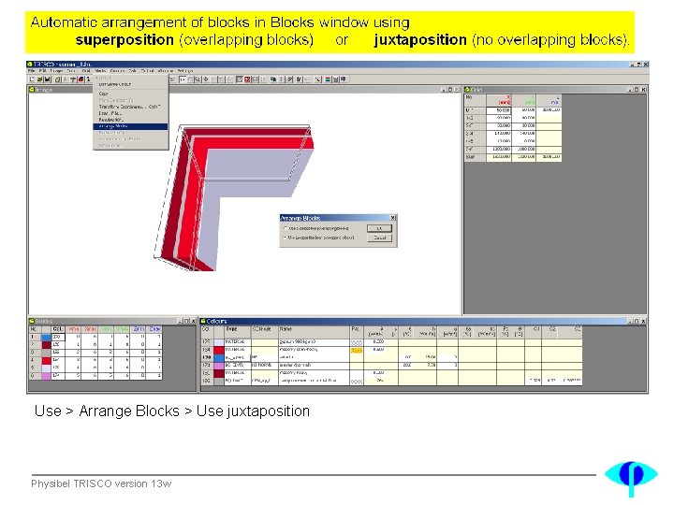This screenshot has width=674, height=505.
Task: Click the red cube toolbar icon
Action: pos(81,79)
